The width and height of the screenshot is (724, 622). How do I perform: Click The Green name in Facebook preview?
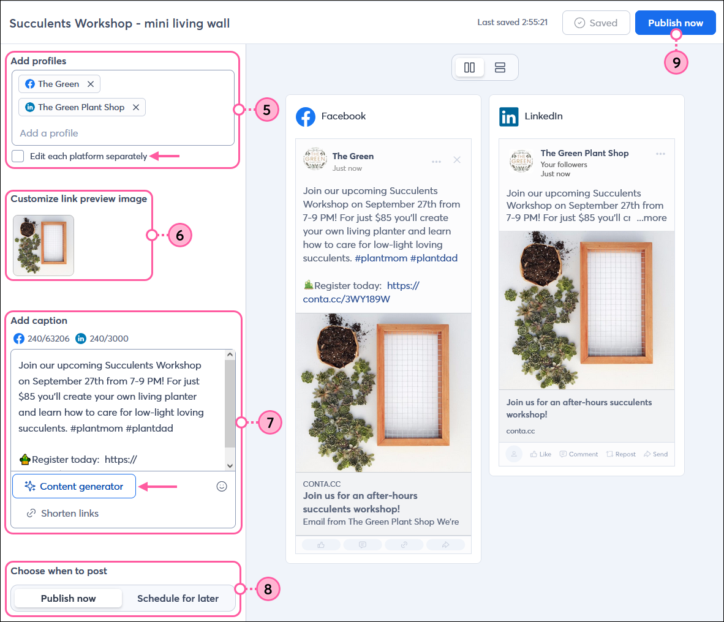tap(353, 156)
